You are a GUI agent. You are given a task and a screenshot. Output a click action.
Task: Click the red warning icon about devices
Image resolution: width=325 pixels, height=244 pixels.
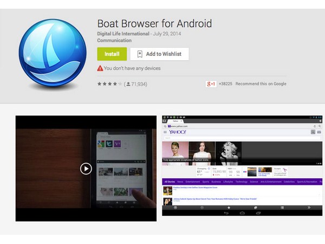click(x=100, y=68)
